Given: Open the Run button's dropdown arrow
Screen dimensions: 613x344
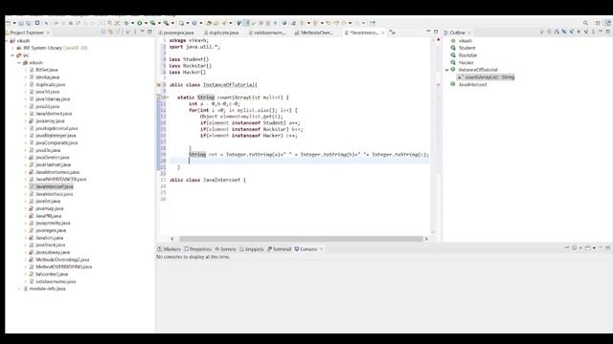Looking at the screenshot, I should 146,23.
